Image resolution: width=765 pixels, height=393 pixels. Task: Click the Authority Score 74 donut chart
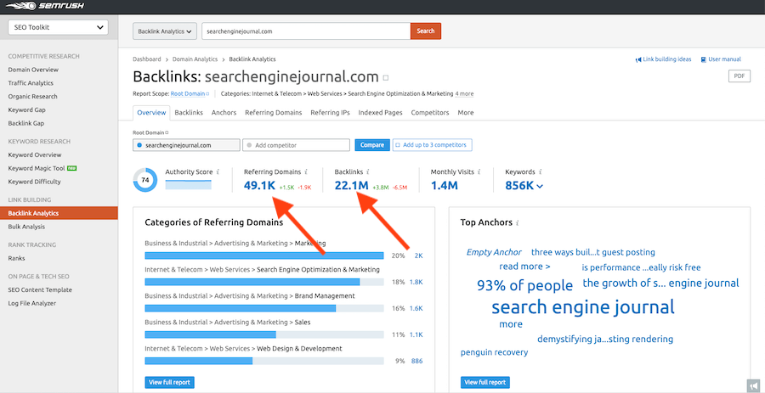[x=145, y=180]
